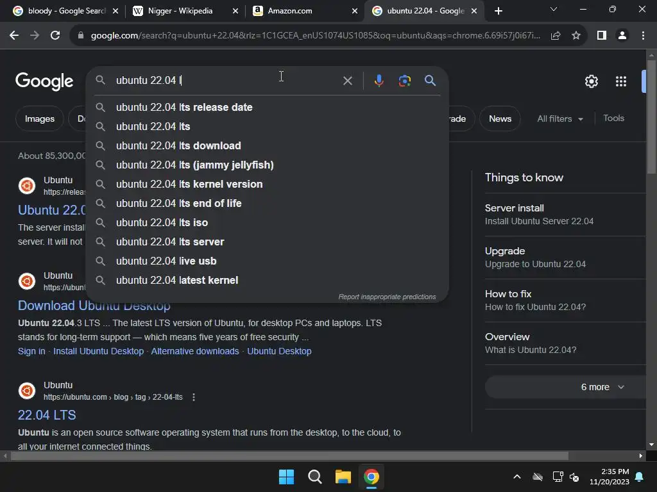Reload the current page
Image resolution: width=657 pixels, height=492 pixels.
[55, 36]
